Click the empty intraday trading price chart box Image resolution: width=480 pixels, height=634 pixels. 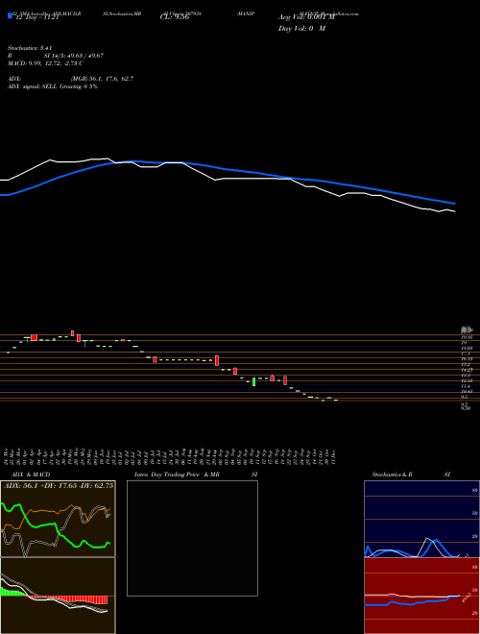coord(192,538)
